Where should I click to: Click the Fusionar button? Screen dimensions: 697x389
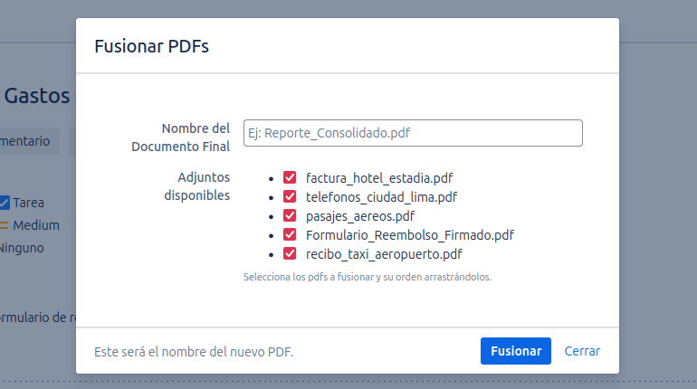[516, 351]
